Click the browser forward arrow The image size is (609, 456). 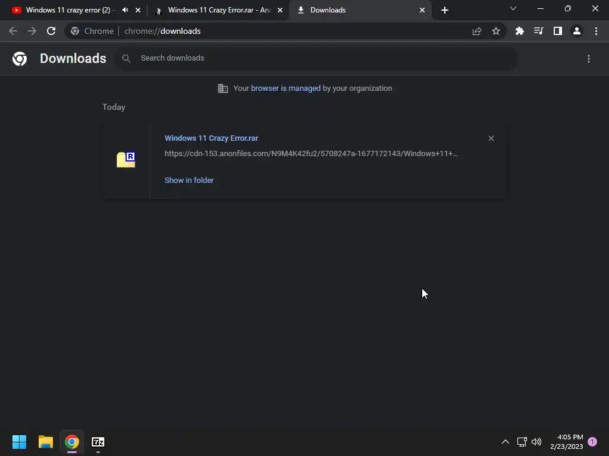point(32,31)
